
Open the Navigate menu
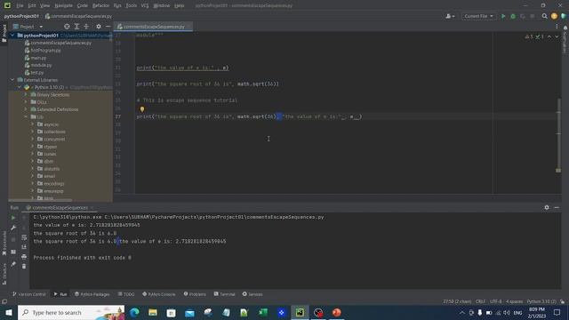(63, 5)
